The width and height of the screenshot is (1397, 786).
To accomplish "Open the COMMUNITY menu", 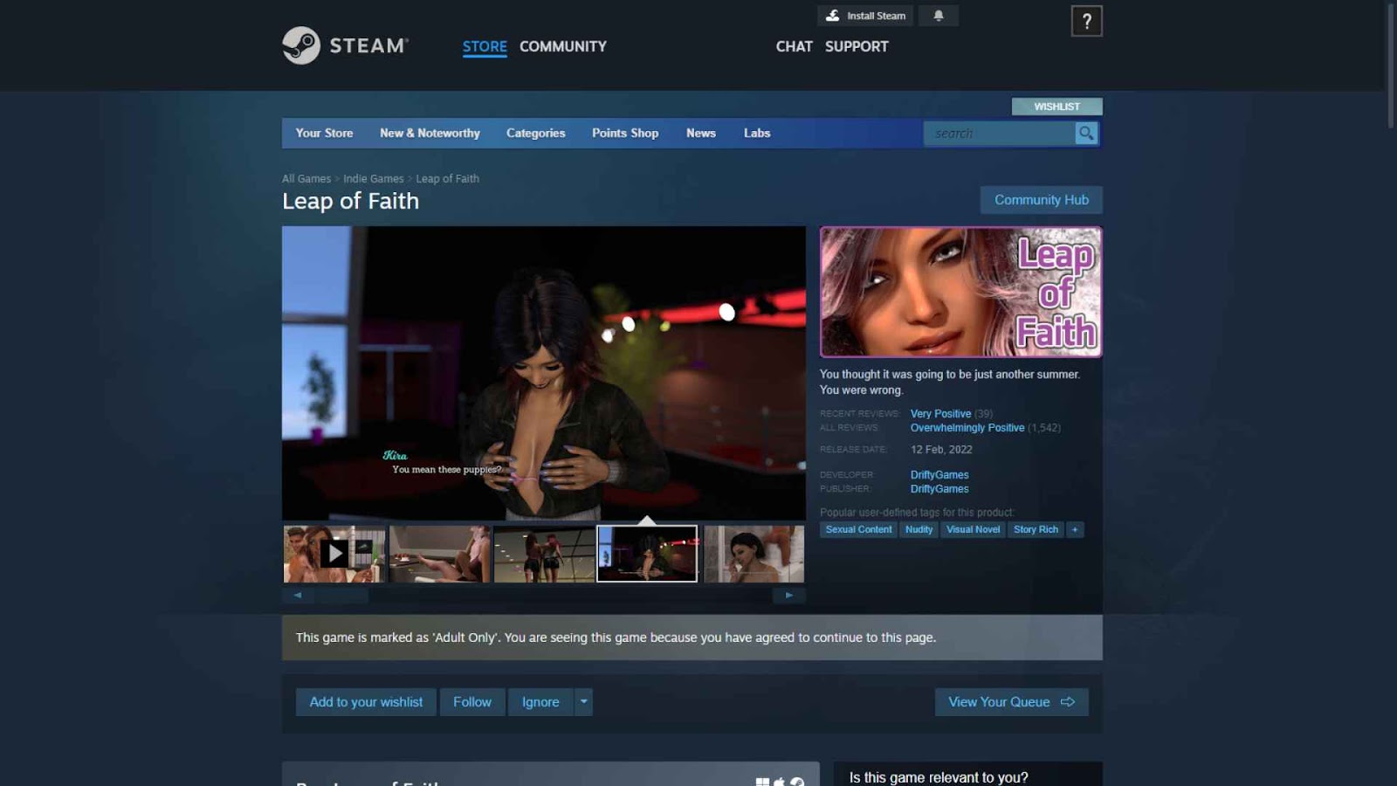I will click(563, 46).
